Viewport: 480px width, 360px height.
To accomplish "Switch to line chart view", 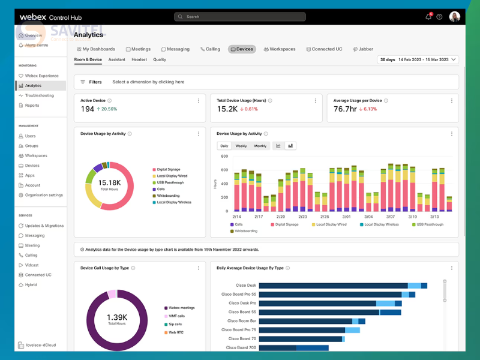I will (278, 146).
